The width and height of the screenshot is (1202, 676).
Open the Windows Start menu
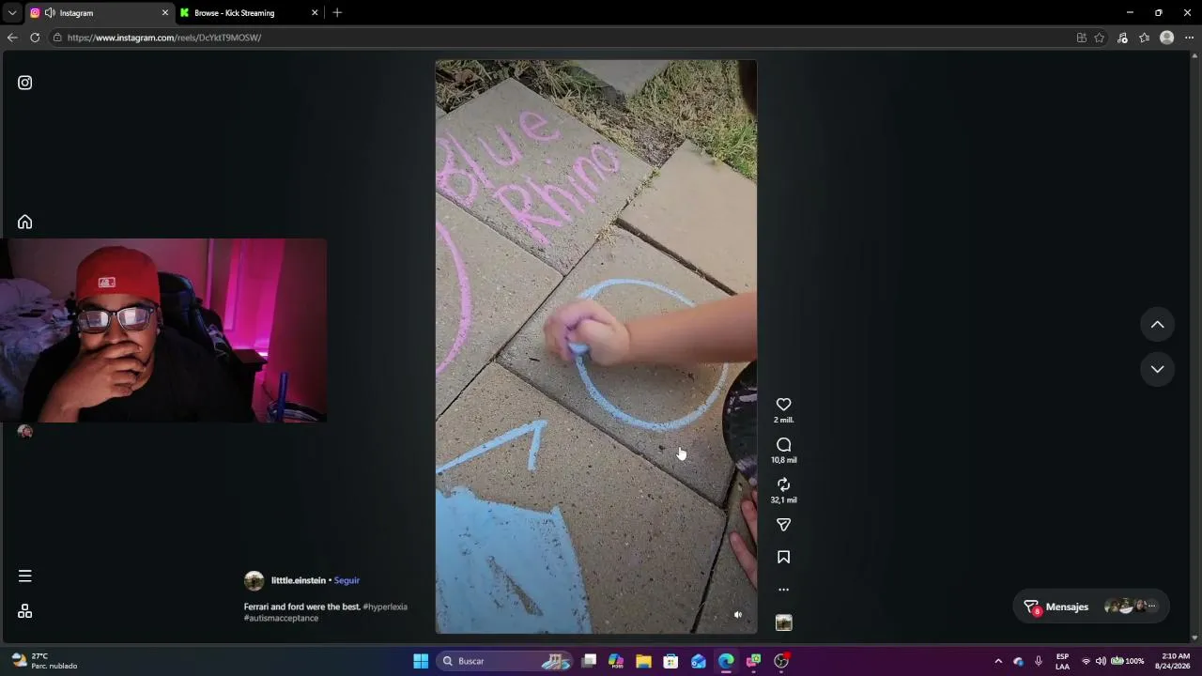coord(421,661)
